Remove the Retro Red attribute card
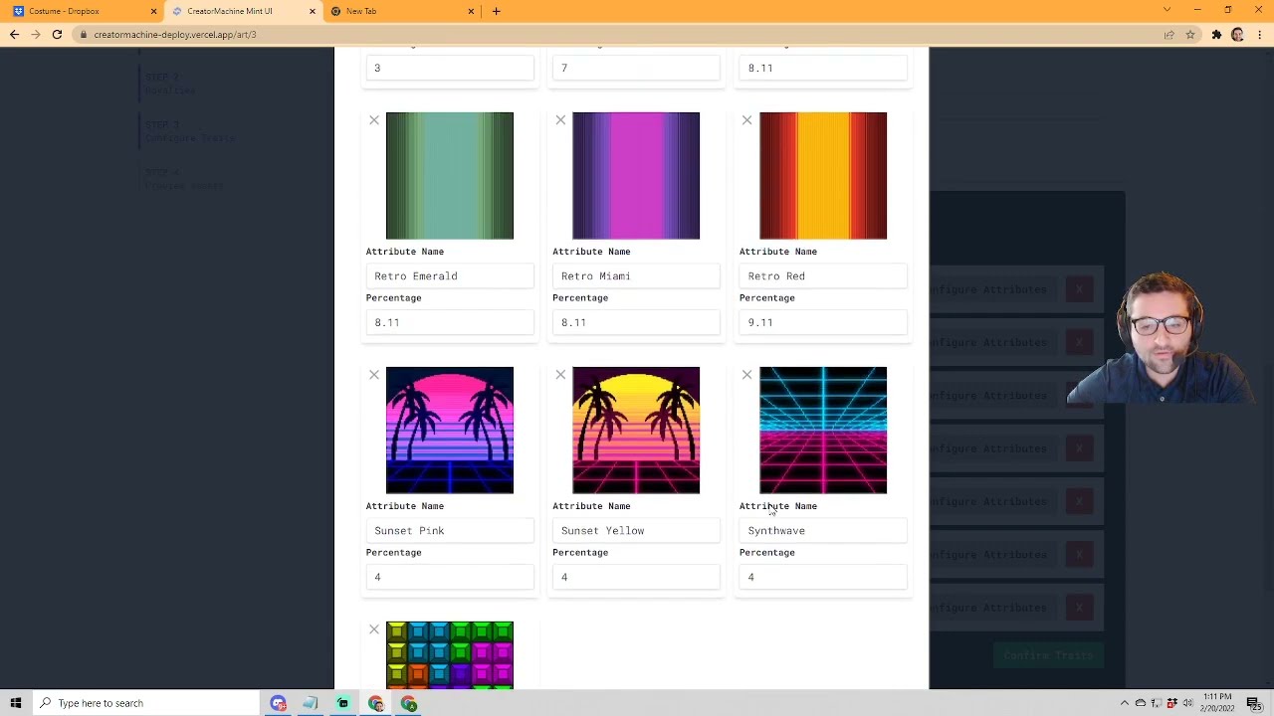 pyautogui.click(x=746, y=120)
